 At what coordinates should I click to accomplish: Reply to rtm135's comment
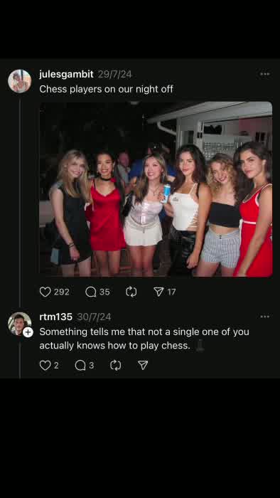pos(80,366)
